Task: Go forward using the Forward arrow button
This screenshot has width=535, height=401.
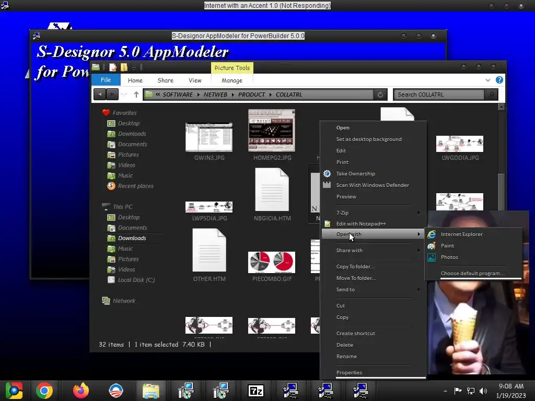Action: pyautogui.click(x=112, y=95)
